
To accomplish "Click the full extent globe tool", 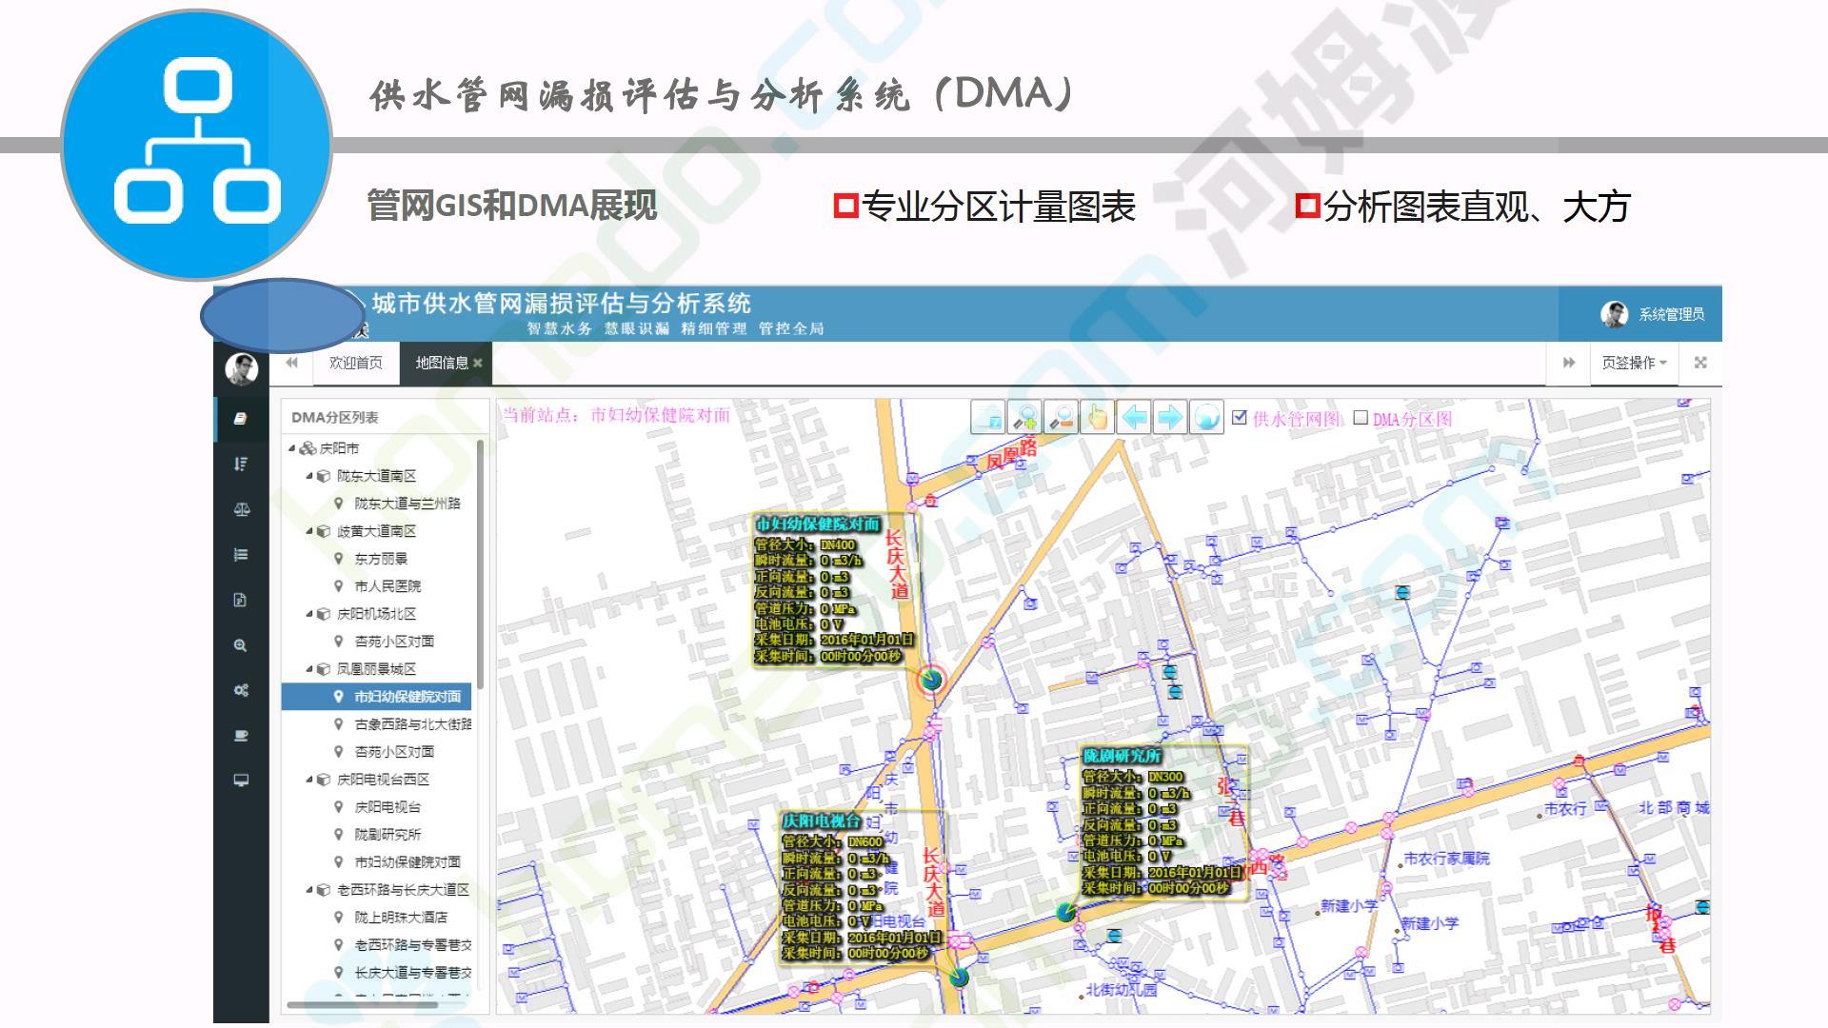I will tap(1206, 417).
